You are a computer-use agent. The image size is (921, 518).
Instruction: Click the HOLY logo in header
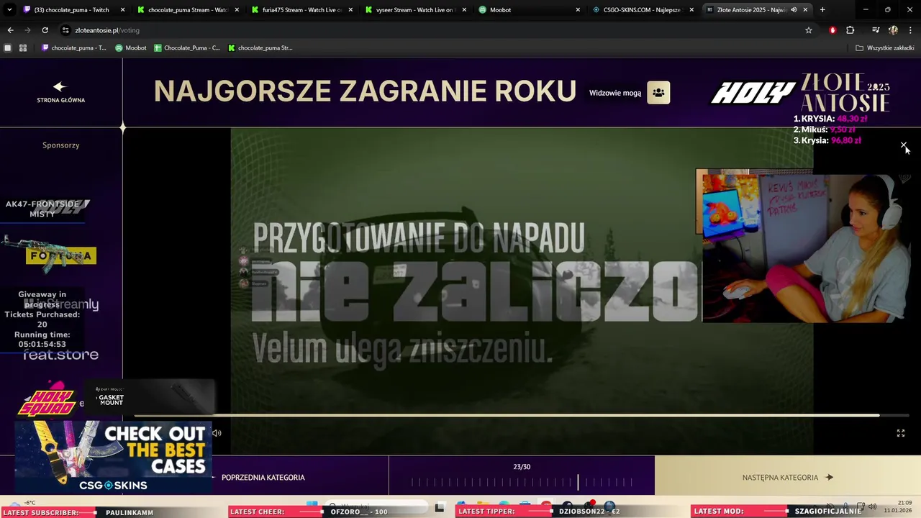pos(753,93)
